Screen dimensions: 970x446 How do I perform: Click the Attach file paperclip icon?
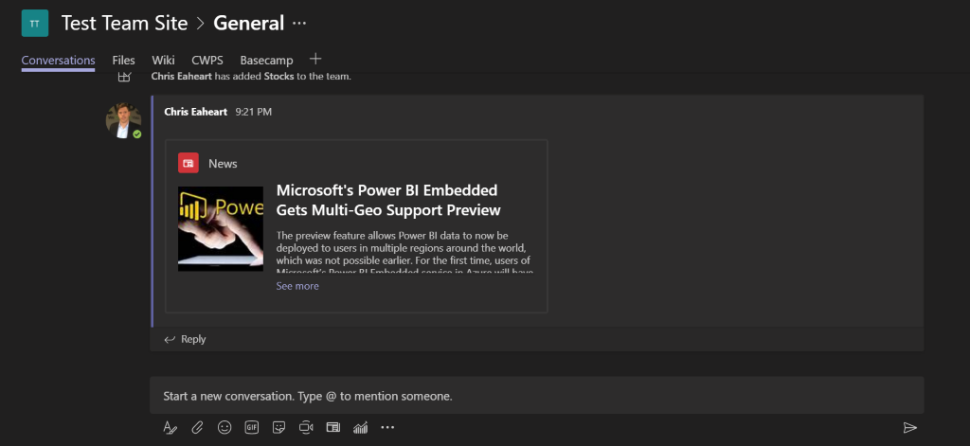[x=197, y=428]
